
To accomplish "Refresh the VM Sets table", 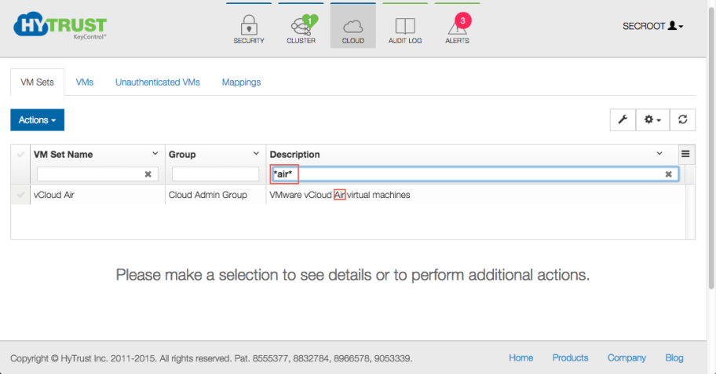I will 683,119.
